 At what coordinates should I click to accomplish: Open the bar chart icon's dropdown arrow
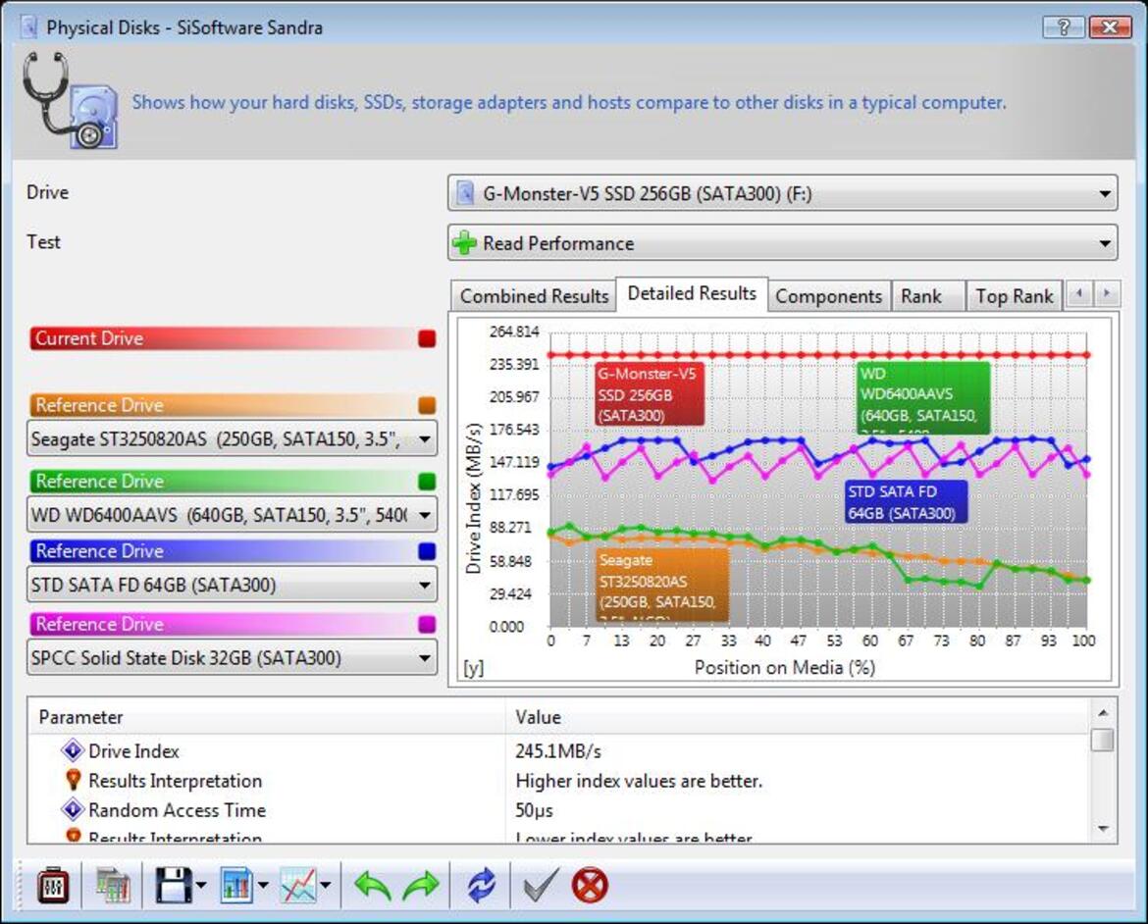coord(263,886)
